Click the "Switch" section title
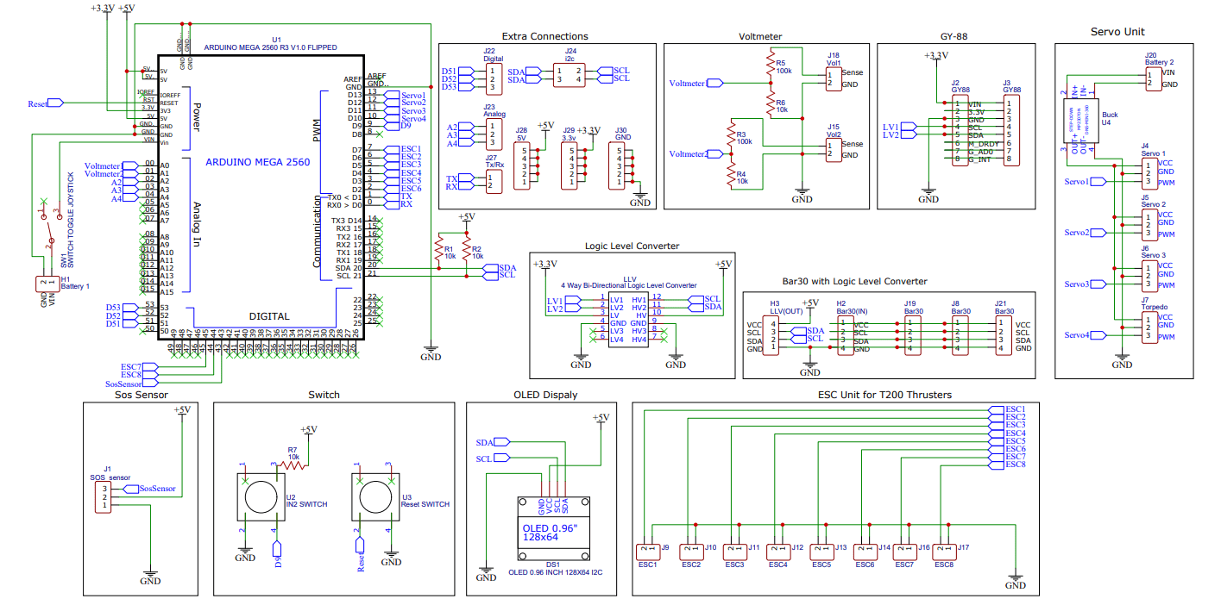The height and width of the screenshot is (605, 1221). (x=324, y=395)
